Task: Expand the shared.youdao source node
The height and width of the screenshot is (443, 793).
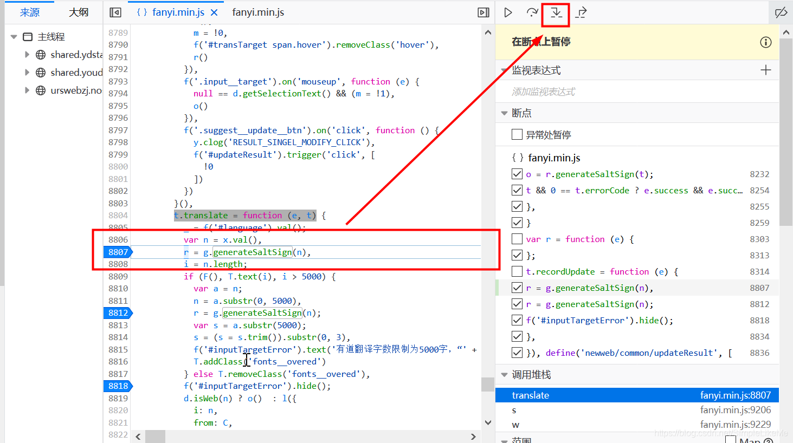Action: click(x=27, y=73)
